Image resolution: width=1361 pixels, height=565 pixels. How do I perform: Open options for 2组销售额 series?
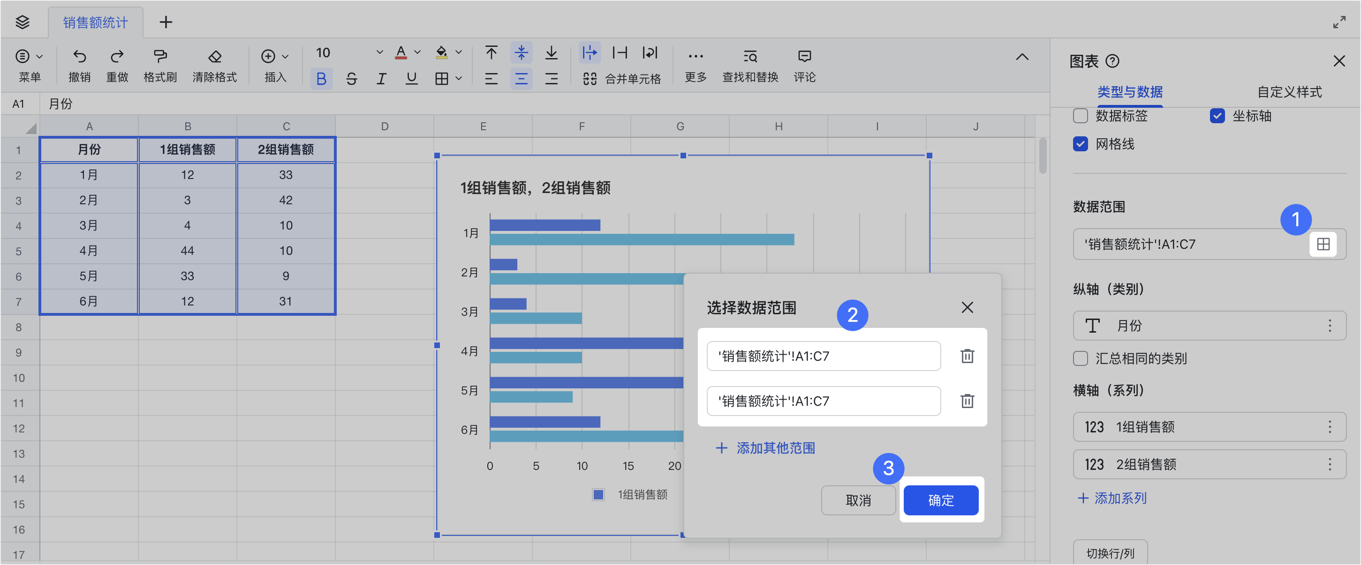click(1329, 464)
